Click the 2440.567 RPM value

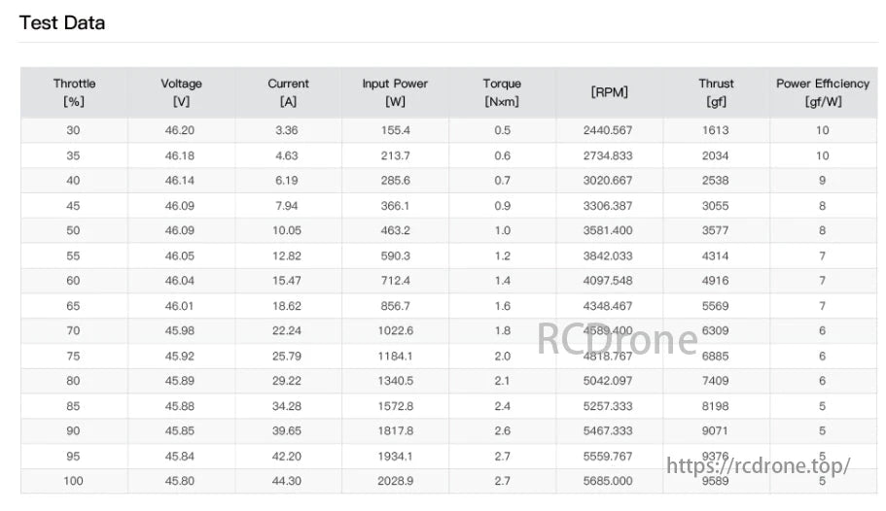608,130
